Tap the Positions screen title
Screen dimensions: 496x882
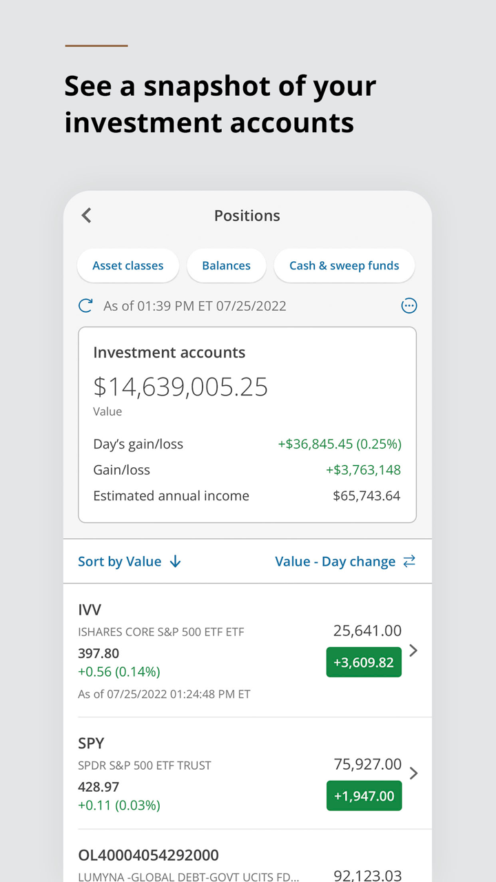pyautogui.click(x=247, y=216)
